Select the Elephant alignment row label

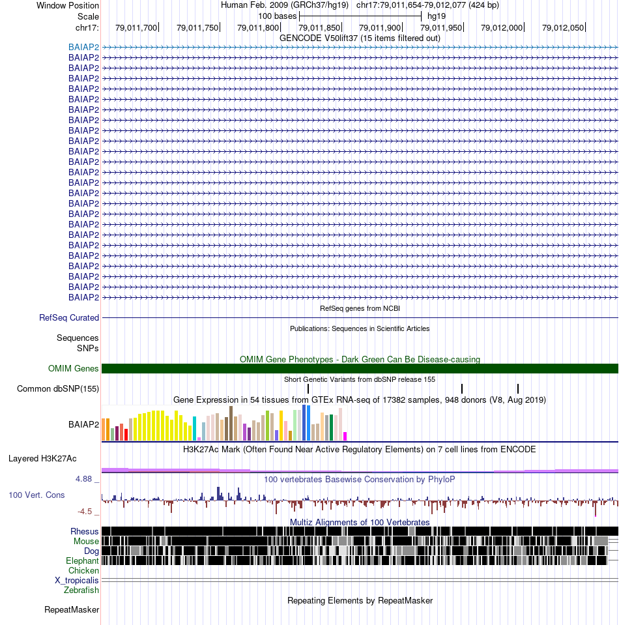(82, 560)
